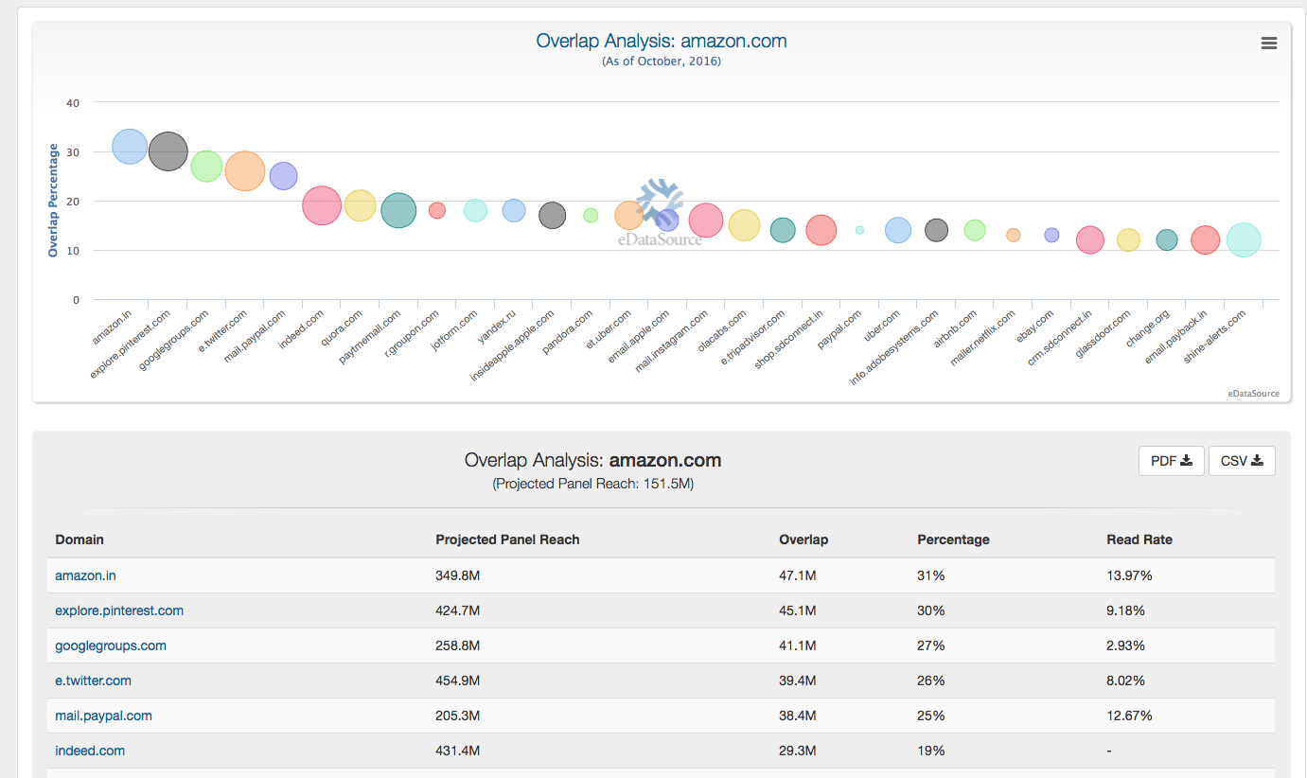The image size is (1307, 778).
Task: Click the quora.com yellow bubble
Action: [x=360, y=204]
